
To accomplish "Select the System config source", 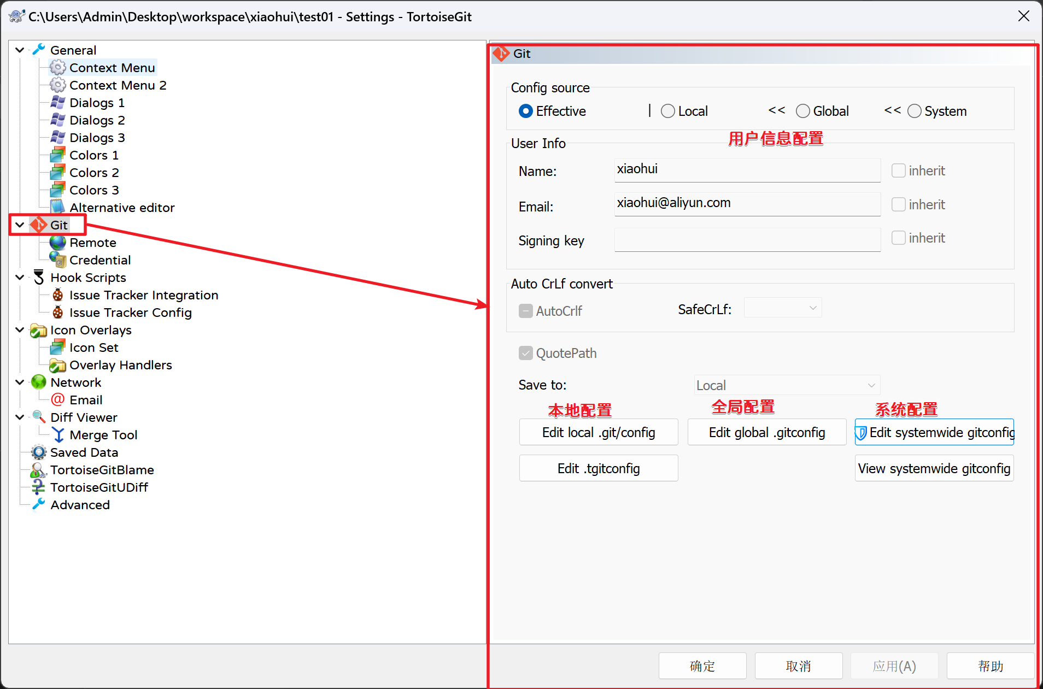I will (x=915, y=111).
